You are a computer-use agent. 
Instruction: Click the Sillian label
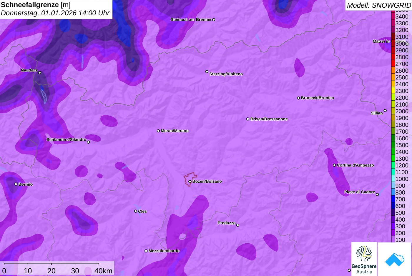[377, 113]
